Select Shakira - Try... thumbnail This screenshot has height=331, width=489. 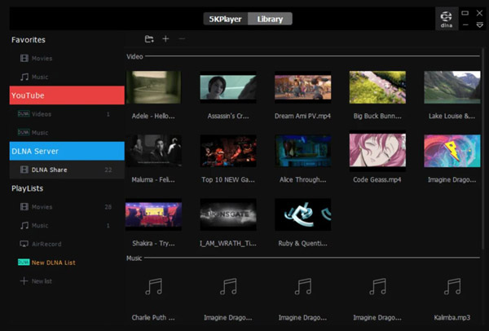coord(153,214)
